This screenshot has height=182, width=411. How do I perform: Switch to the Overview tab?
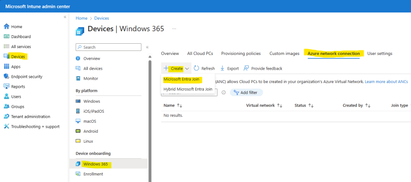click(170, 53)
